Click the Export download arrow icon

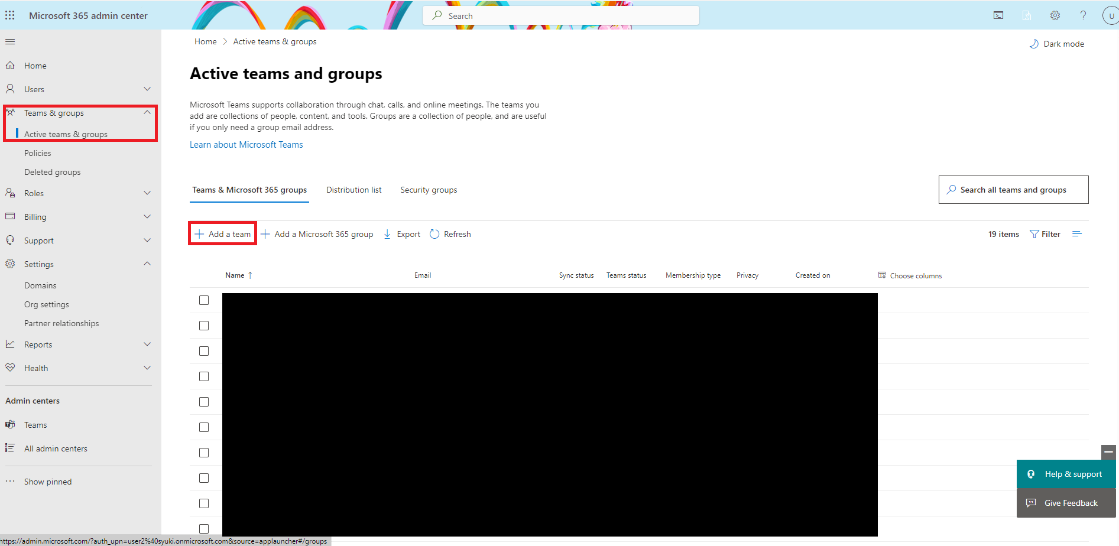pos(387,234)
